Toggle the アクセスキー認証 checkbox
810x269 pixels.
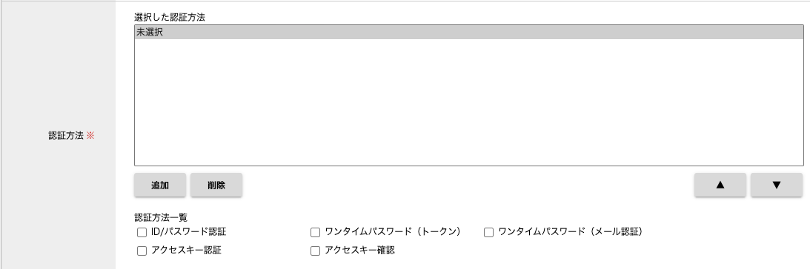point(142,251)
